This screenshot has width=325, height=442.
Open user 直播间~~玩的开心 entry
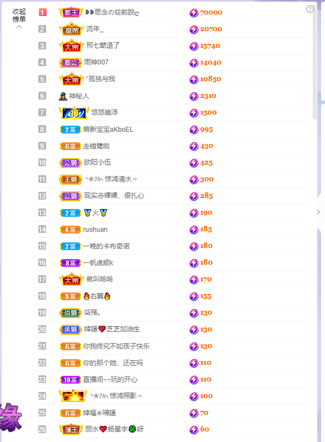click(x=110, y=379)
